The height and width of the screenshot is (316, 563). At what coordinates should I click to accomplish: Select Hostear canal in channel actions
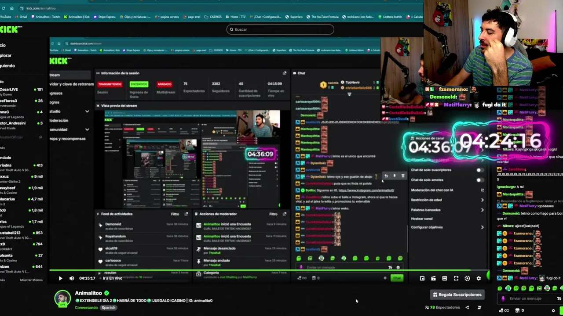click(422, 219)
